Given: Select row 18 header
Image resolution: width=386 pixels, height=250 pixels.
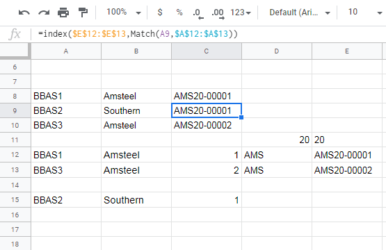Looking at the screenshot, I should [15, 244].
